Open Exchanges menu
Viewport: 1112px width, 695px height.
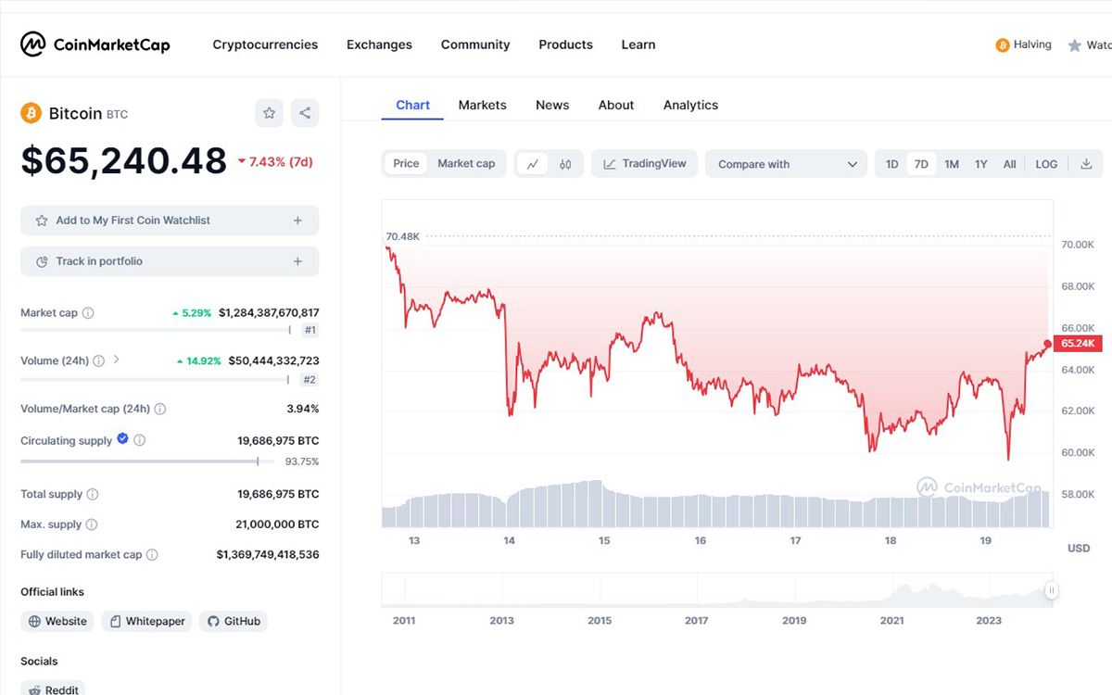click(x=379, y=44)
